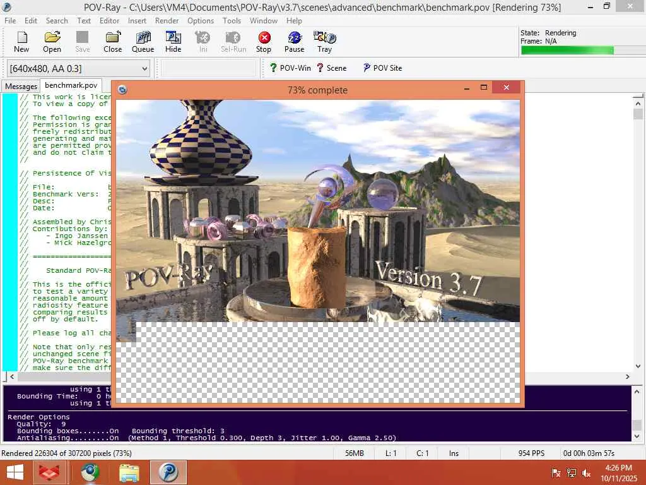This screenshot has width=646, height=485.
Task: Pause rendering with the Pause icon
Action: [294, 42]
